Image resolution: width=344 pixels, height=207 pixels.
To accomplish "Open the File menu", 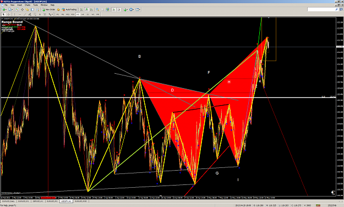I will click(x=6, y=5).
